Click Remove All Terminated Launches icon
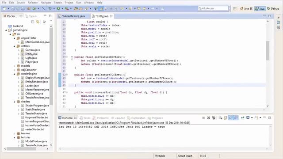This screenshot has height=159, width=283. [214, 118]
